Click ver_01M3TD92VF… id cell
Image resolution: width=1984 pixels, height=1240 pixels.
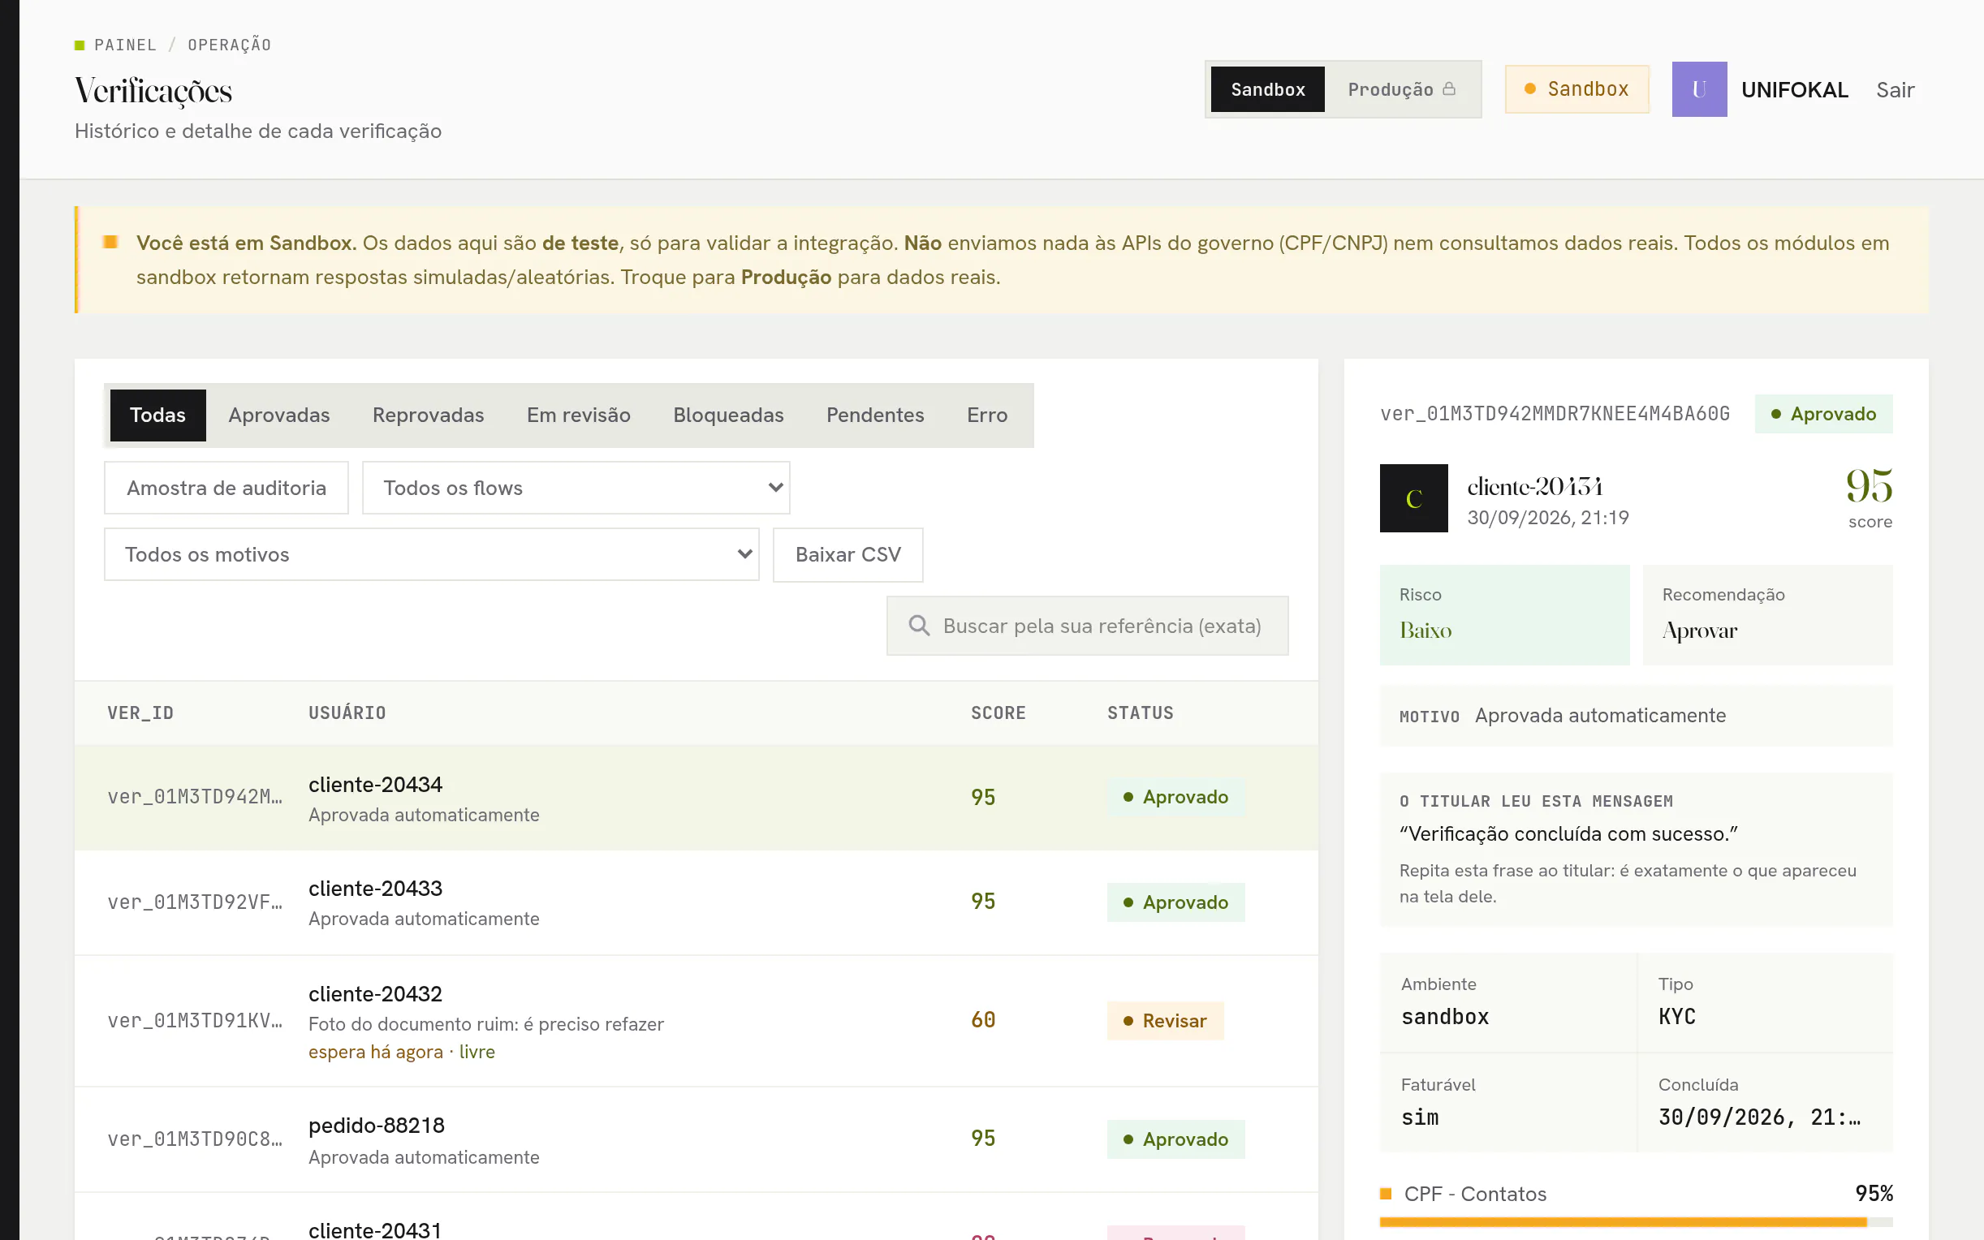tap(194, 902)
